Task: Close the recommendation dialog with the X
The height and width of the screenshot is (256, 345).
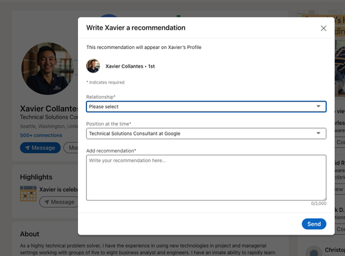Action: coord(324,28)
